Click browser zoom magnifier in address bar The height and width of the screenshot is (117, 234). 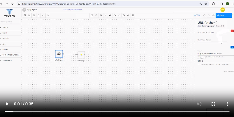click(201, 4)
